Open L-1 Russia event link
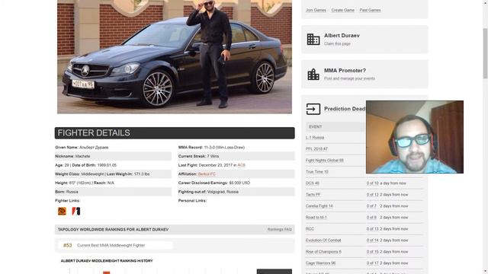The height and width of the screenshot is (274, 488). [315, 138]
